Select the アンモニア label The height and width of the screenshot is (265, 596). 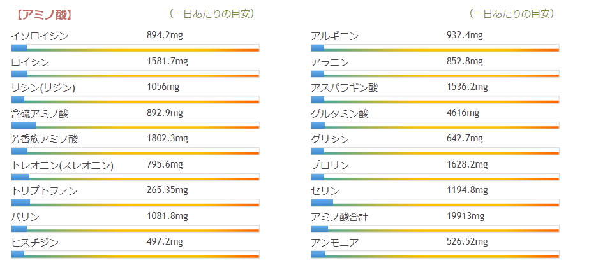(x=334, y=242)
